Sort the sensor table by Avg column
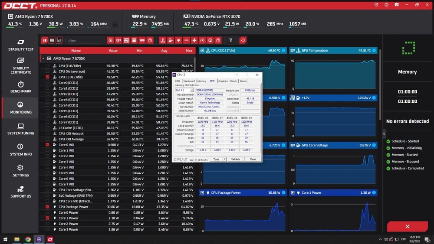This screenshot has height=244, width=434. 164,51
